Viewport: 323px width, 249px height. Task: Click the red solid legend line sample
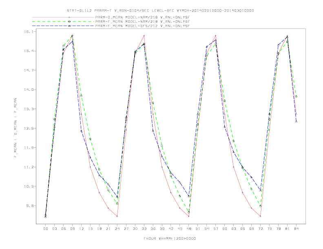[63, 17]
